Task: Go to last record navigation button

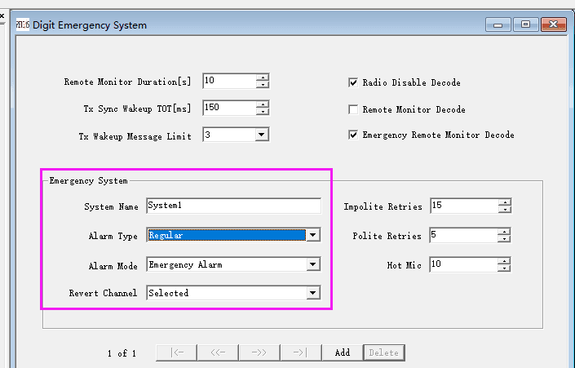Action: click(298, 352)
